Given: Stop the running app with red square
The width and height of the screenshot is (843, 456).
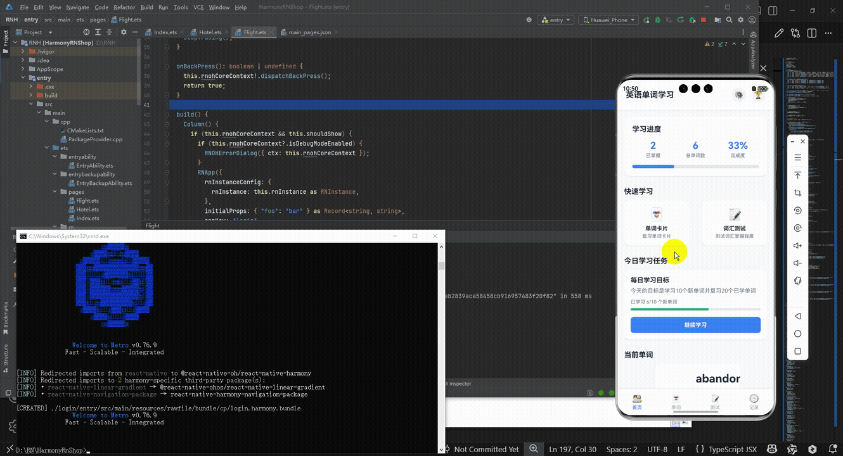Looking at the screenshot, I should pos(704,20).
